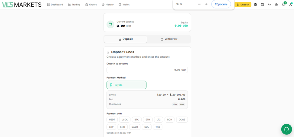Image resolution: width=294 pixels, height=137 pixels.
Task: Click the EUR currency badge
Action: pos(182,104)
